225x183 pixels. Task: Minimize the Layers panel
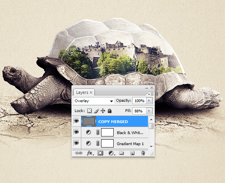tap(146, 88)
